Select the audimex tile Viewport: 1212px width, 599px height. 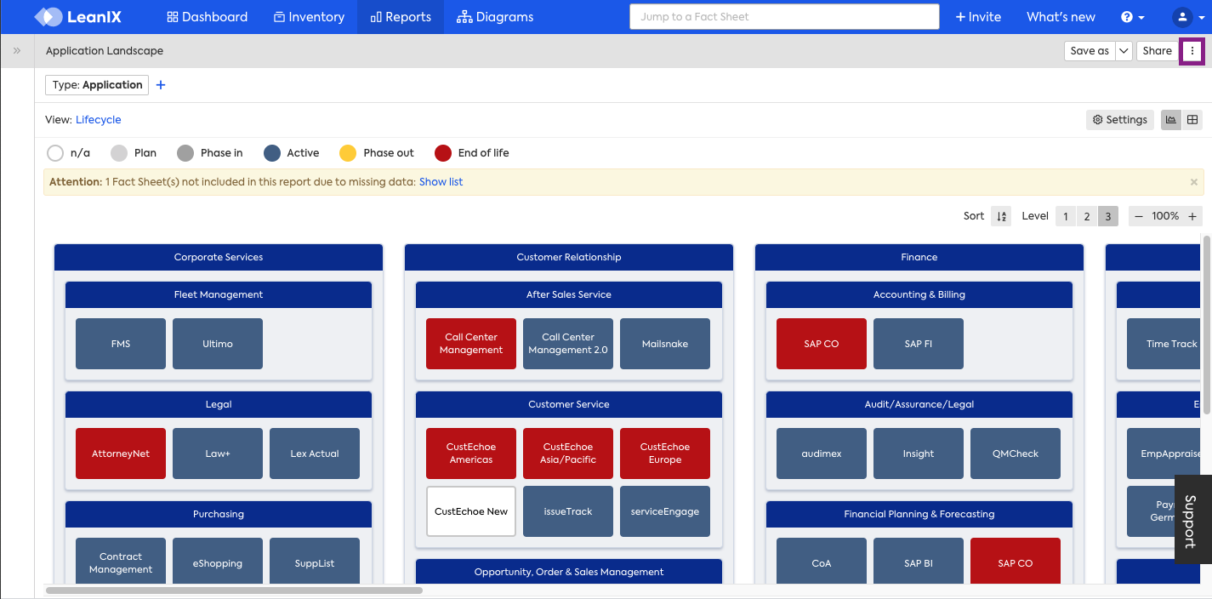click(x=822, y=454)
